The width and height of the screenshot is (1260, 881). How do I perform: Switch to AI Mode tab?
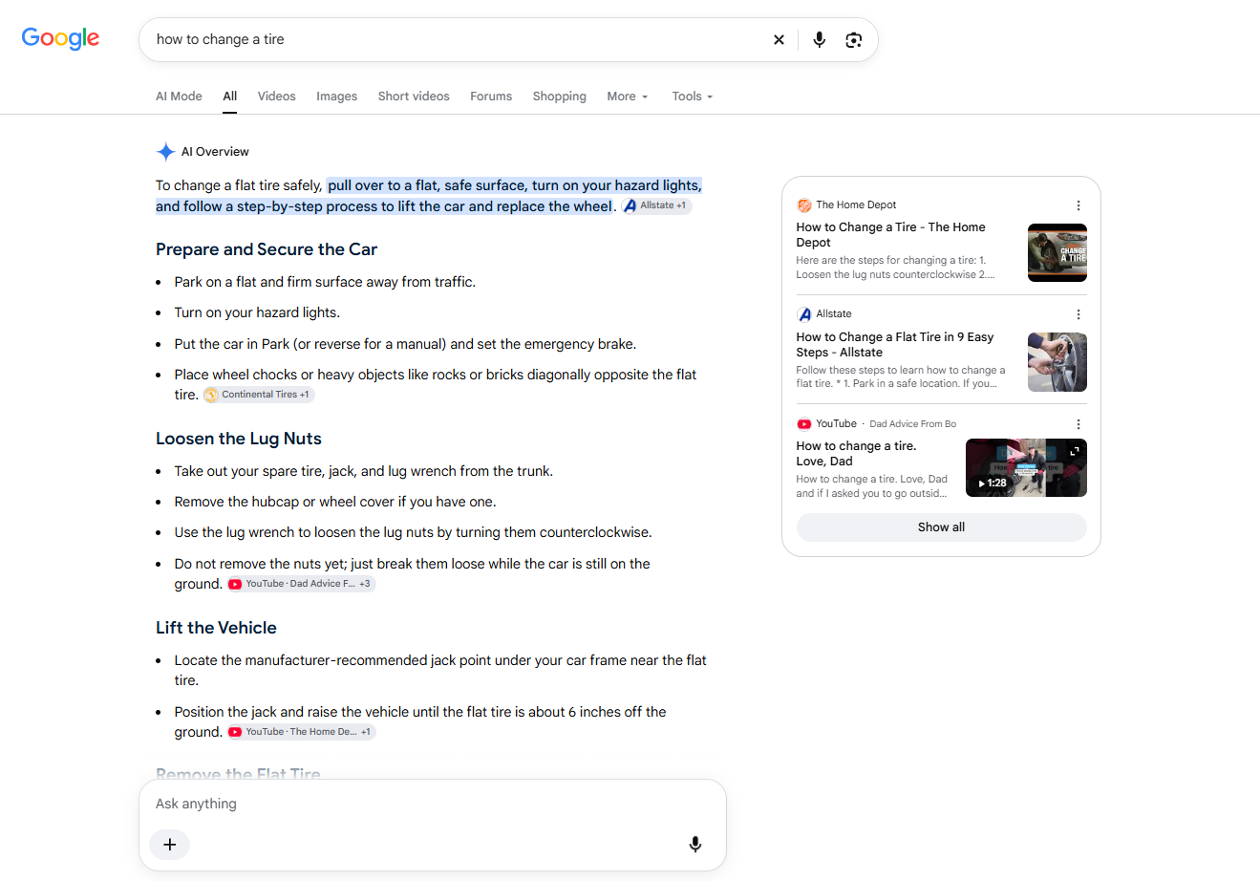pos(179,97)
